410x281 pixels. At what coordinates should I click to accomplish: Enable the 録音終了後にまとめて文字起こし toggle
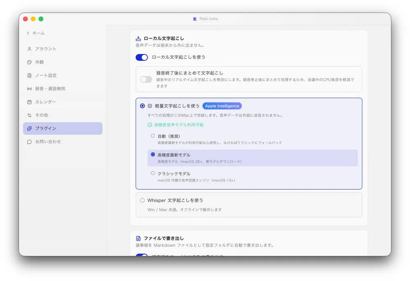[146, 79]
